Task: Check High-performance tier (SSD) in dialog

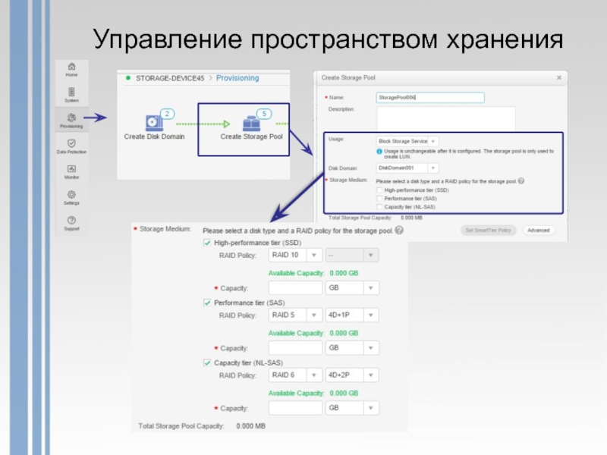Action: click(x=379, y=190)
